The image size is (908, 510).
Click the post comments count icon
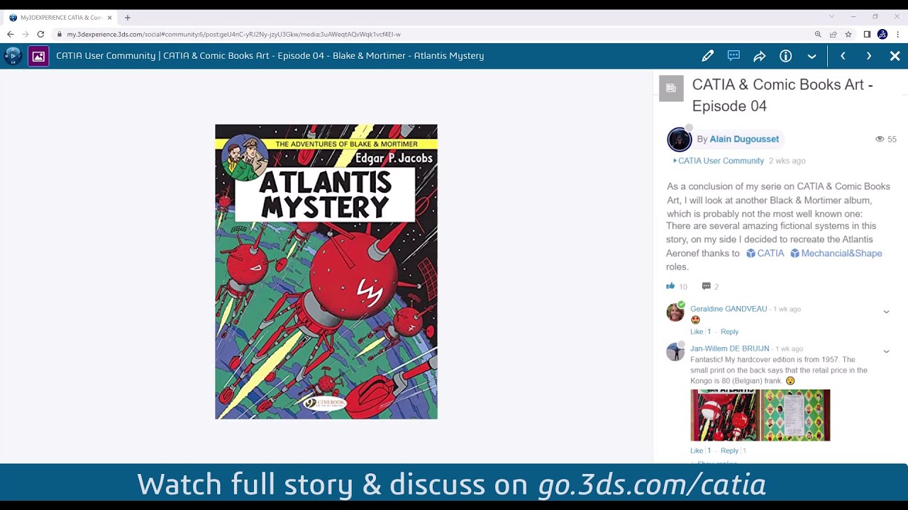click(706, 286)
